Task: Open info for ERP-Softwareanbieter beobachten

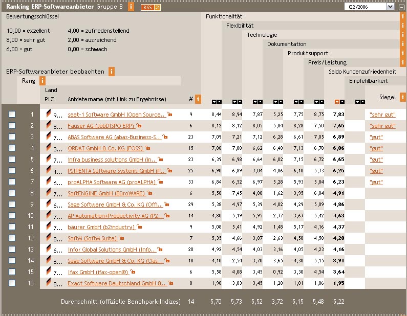Action: tap(111, 72)
